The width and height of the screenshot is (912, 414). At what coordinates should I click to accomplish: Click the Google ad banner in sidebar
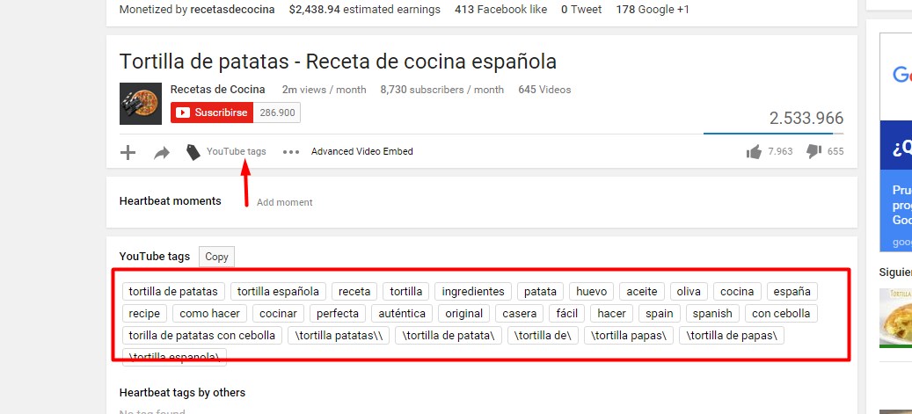pos(895,142)
